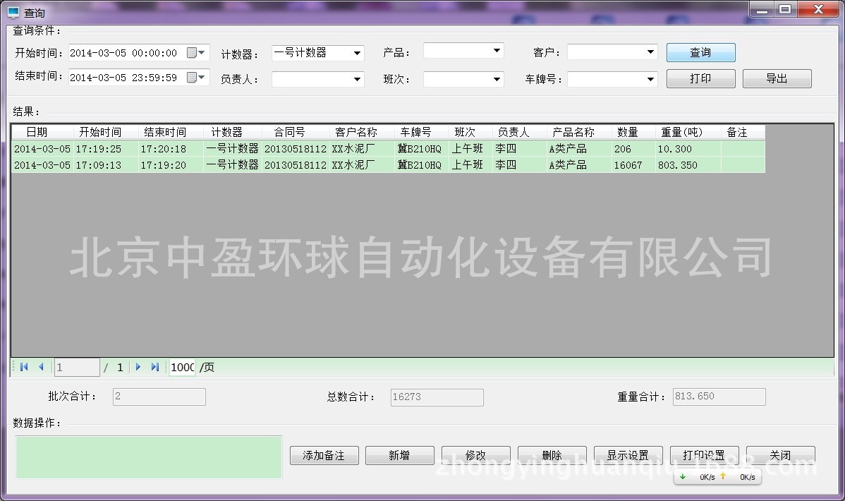Click the 班次 column header
The height and width of the screenshot is (501, 845).
pos(471,132)
